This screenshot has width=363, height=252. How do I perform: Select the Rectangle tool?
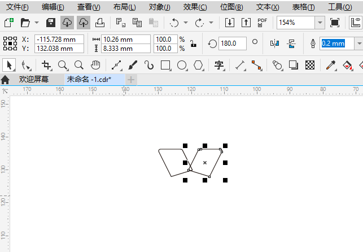click(165, 66)
